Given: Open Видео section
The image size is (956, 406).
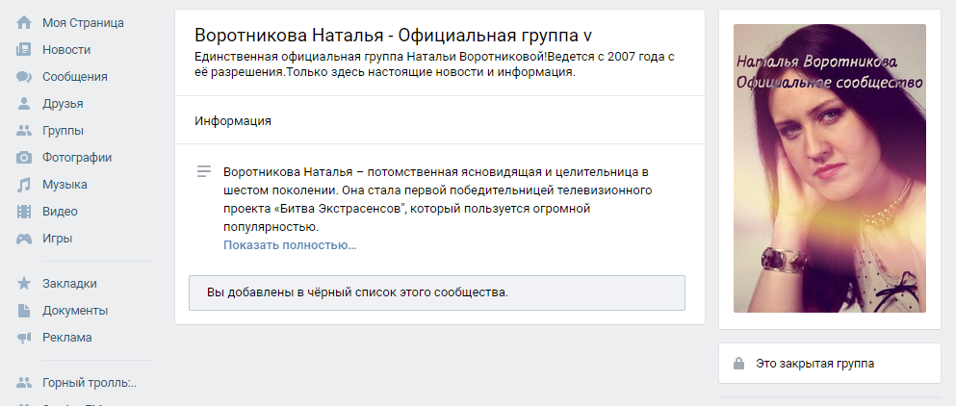Looking at the screenshot, I should pos(60,212).
